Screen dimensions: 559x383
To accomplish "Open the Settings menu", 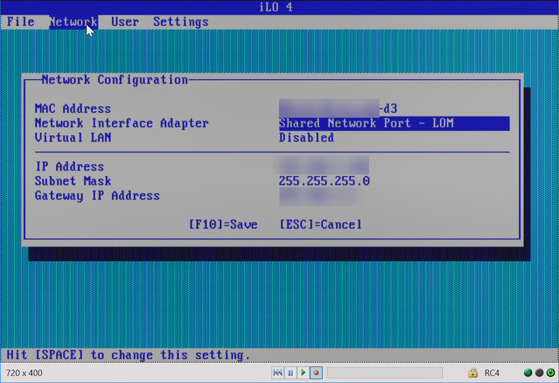I will click(181, 22).
